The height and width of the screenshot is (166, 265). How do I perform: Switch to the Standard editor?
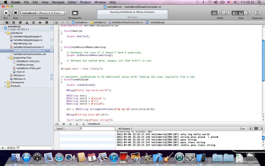click(x=214, y=13)
